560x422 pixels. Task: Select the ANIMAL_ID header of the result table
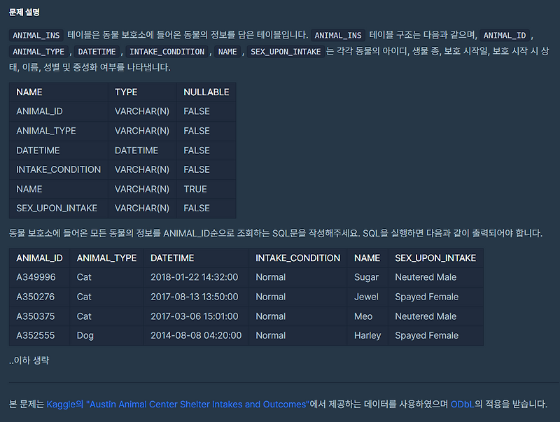[39, 258]
